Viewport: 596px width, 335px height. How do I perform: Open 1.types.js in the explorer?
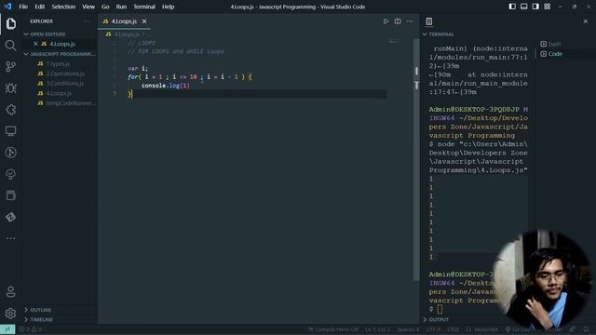click(58, 64)
